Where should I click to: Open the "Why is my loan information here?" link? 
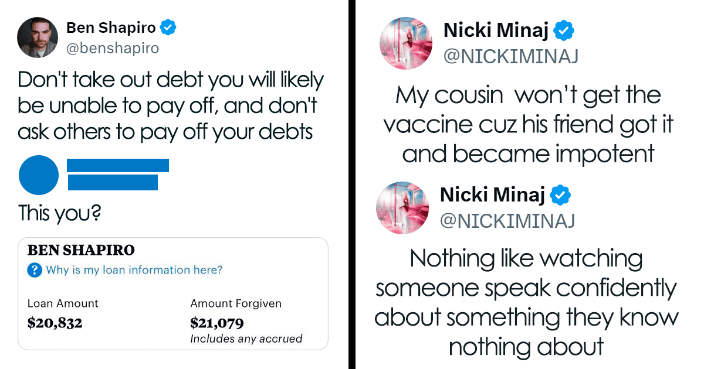pos(134,270)
